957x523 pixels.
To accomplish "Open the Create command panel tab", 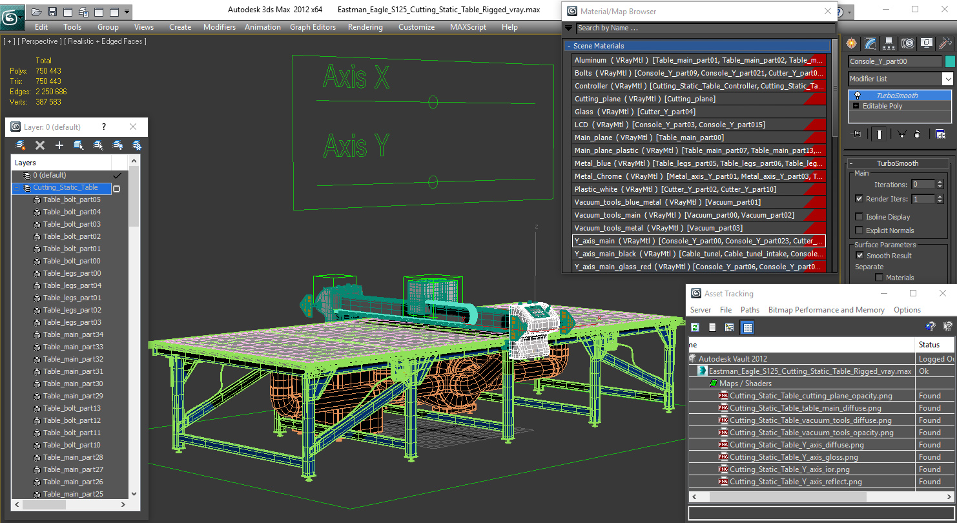I will tap(852, 43).
